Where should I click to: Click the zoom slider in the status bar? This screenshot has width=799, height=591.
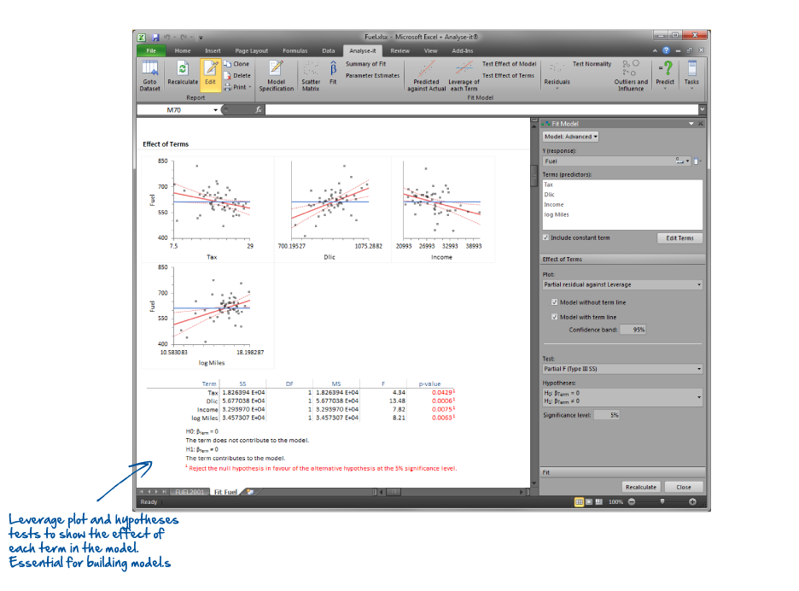tap(662, 502)
